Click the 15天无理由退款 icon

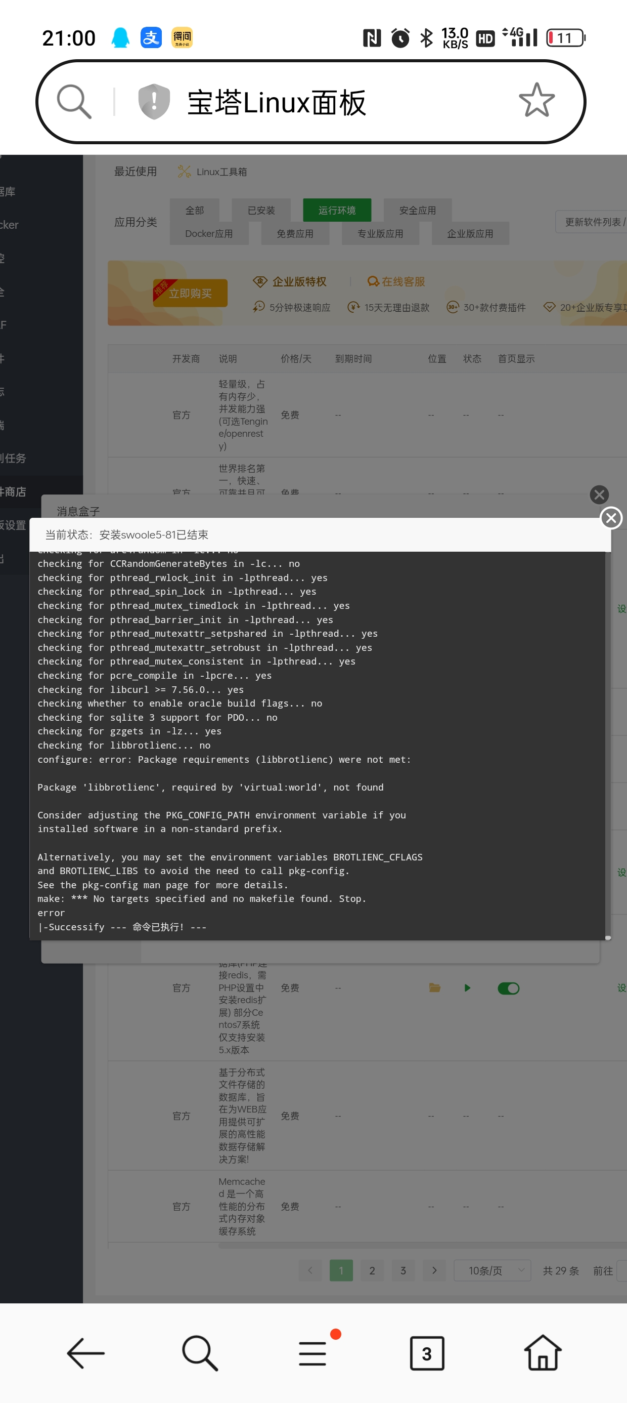point(354,307)
